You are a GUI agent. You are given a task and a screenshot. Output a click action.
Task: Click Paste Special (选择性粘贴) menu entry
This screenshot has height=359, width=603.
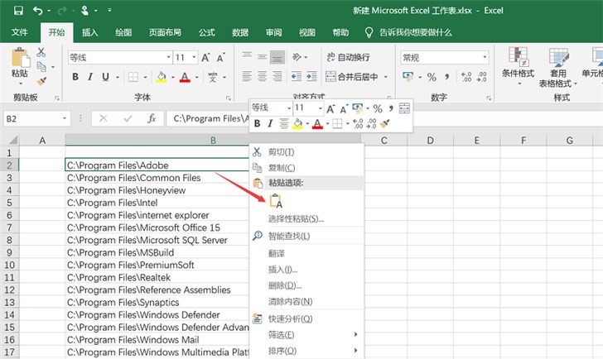296,219
